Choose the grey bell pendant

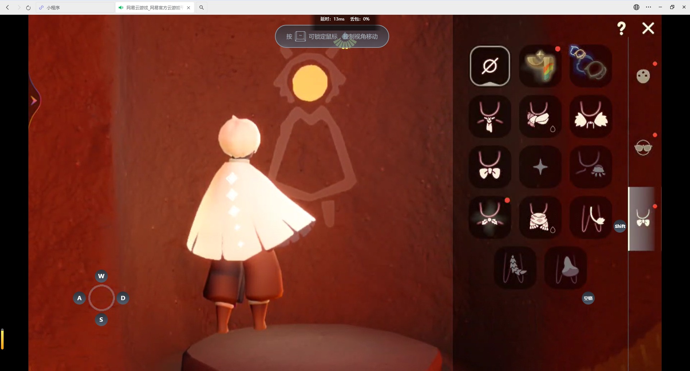[565, 267]
